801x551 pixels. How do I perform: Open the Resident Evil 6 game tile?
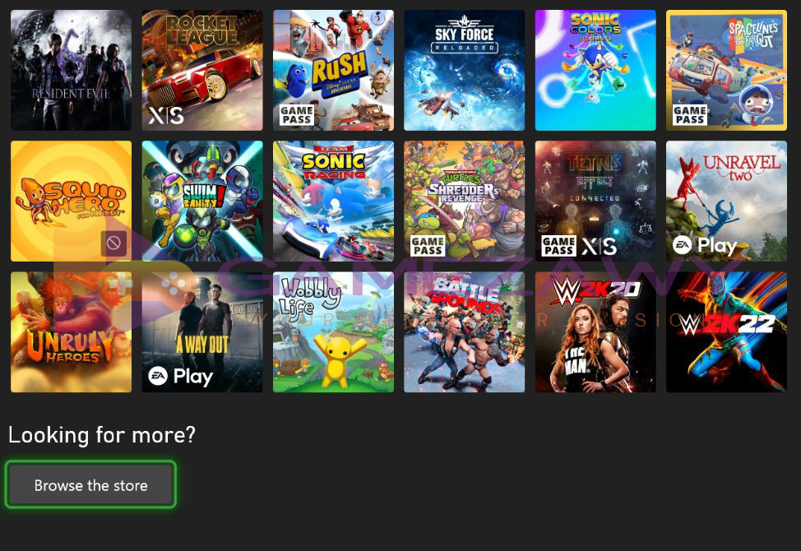71,71
